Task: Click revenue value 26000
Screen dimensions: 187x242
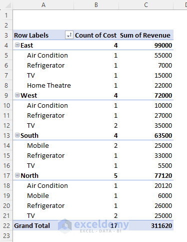Action: pyautogui.click(x=163, y=205)
